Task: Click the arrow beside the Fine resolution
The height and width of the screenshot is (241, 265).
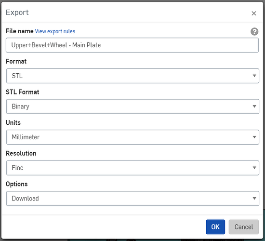Action: [254, 168]
